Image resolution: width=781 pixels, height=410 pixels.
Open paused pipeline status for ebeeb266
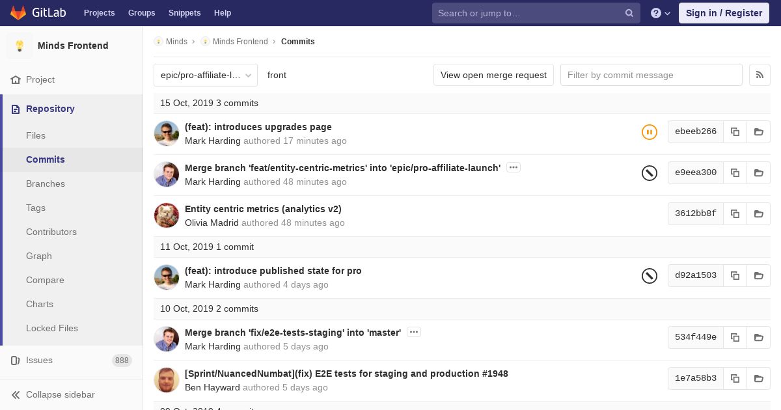click(x=649, y=132)
